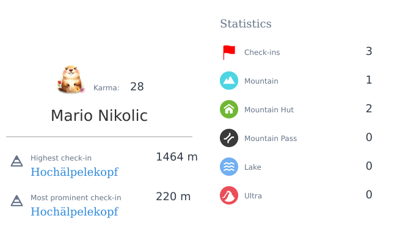
Task: Select the dark Mountain Pass icon
Action: (229, 138)
